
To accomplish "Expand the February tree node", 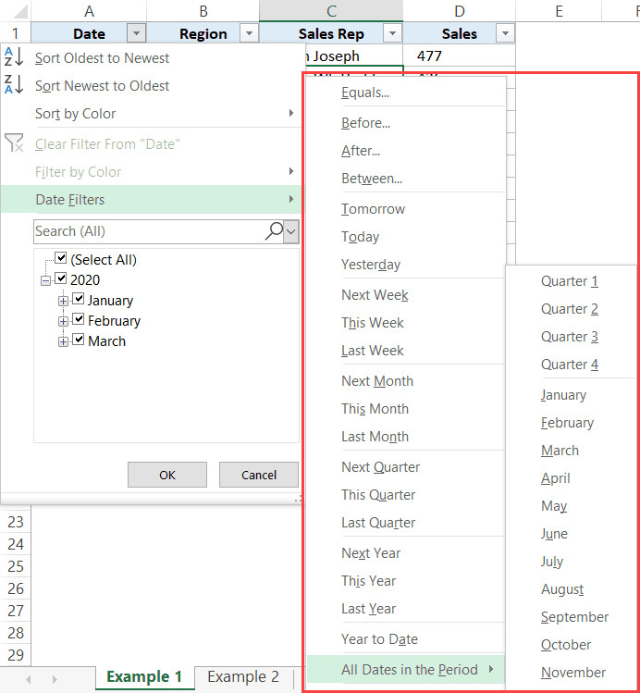I will click(x=63, y=321).
